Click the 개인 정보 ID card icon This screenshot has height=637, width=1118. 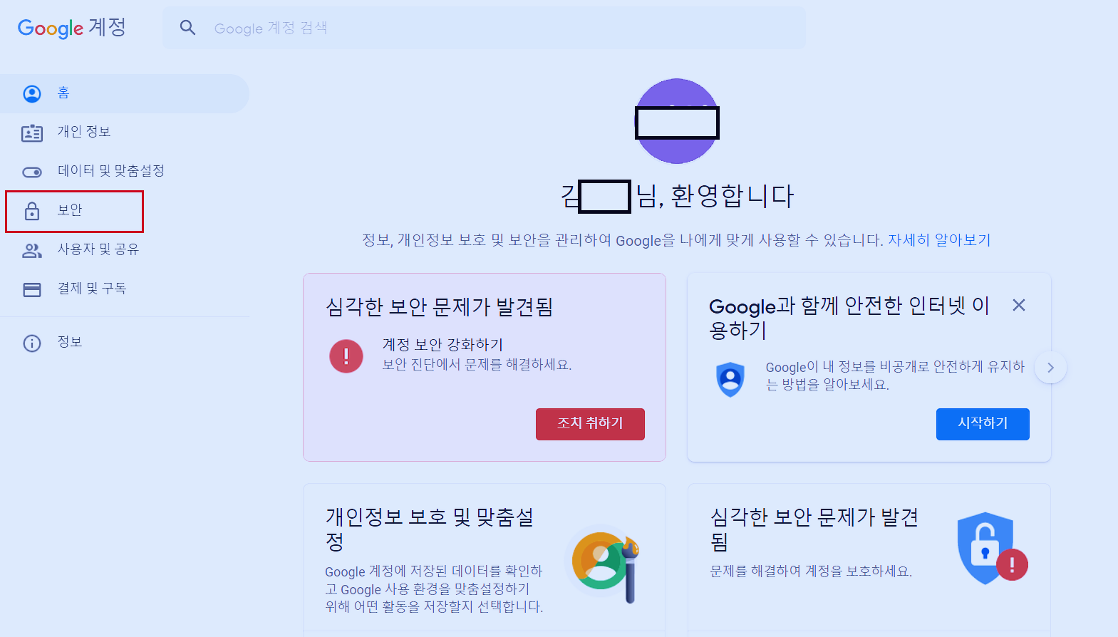(x=32, y=133)
